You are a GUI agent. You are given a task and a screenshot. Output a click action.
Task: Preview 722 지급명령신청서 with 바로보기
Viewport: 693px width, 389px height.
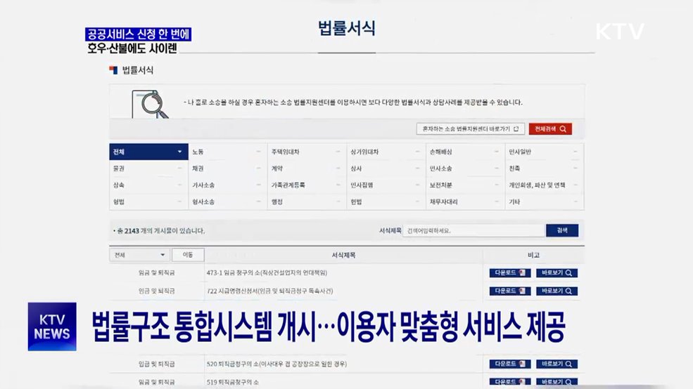[557, 291]
